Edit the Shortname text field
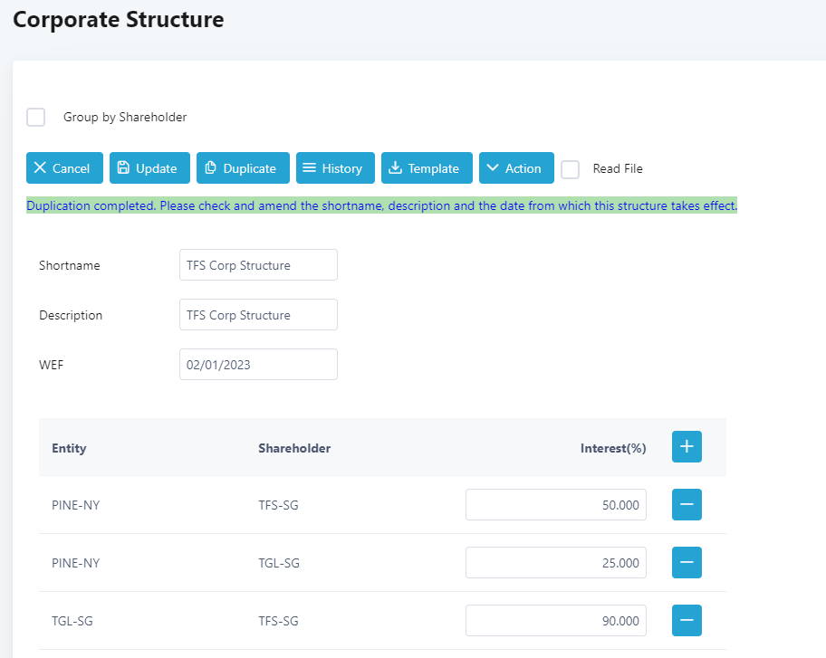 click(258, 265)
